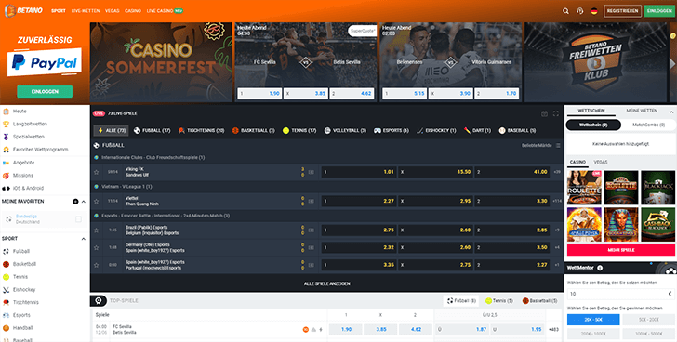Open Angebote icon in sidebar
The image size is (677, 342).
[6, 163]
